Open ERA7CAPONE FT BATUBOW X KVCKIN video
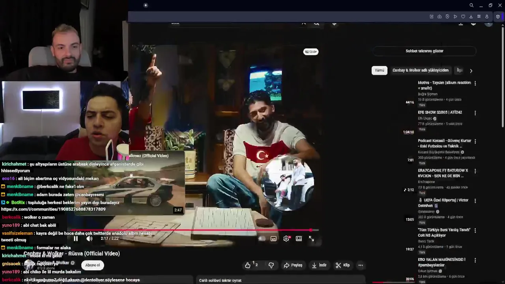Screen dimensions: 505x284 (x=443, y=173)
